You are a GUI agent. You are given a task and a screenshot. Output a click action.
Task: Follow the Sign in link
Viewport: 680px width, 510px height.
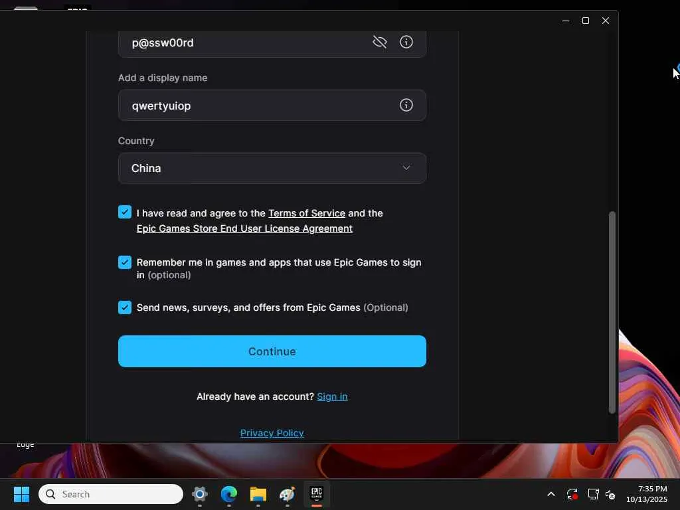pos(332,397)
